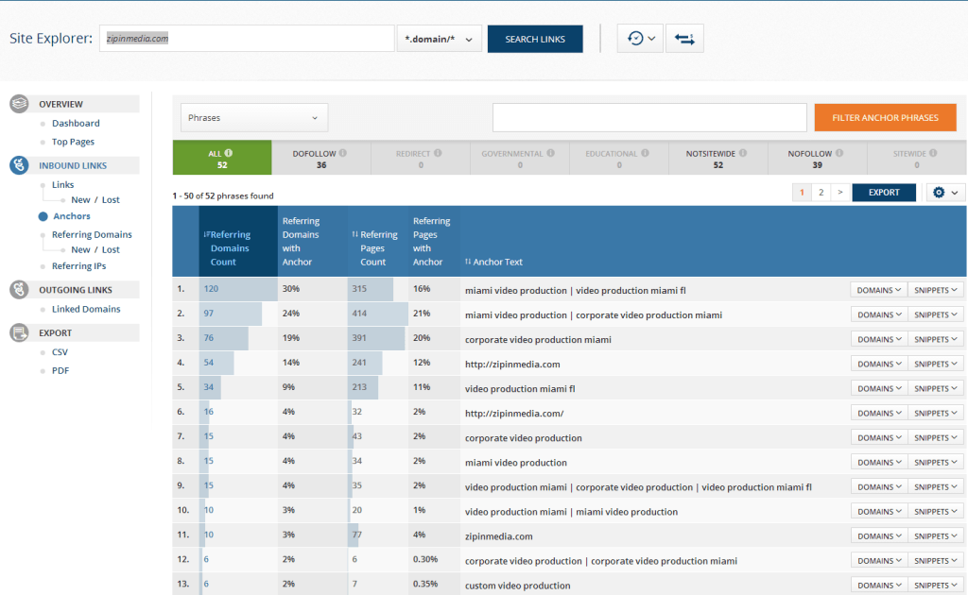The width and height of the screenshot is (968, 595).
Task: Click the Outgoing Links section icon
Action: tap(19, 290)
